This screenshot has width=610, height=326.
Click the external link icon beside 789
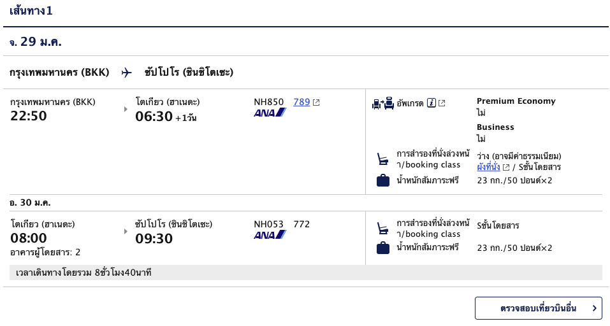316,103
